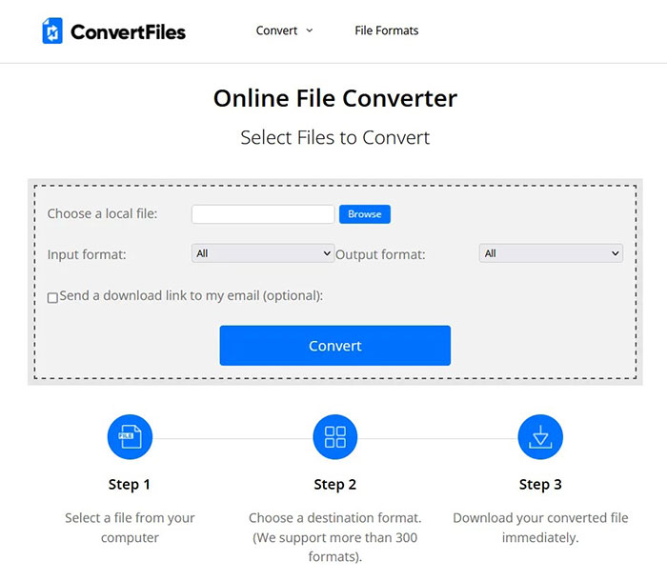Click the Step 3 heading
The image size is (667, 581).
pos(540,485)
